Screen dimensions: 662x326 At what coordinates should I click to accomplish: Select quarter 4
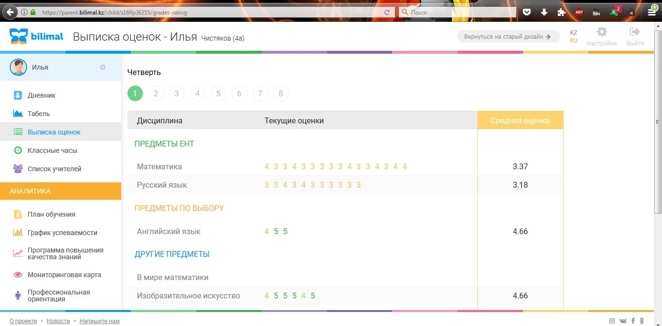[x=197, y=93]
